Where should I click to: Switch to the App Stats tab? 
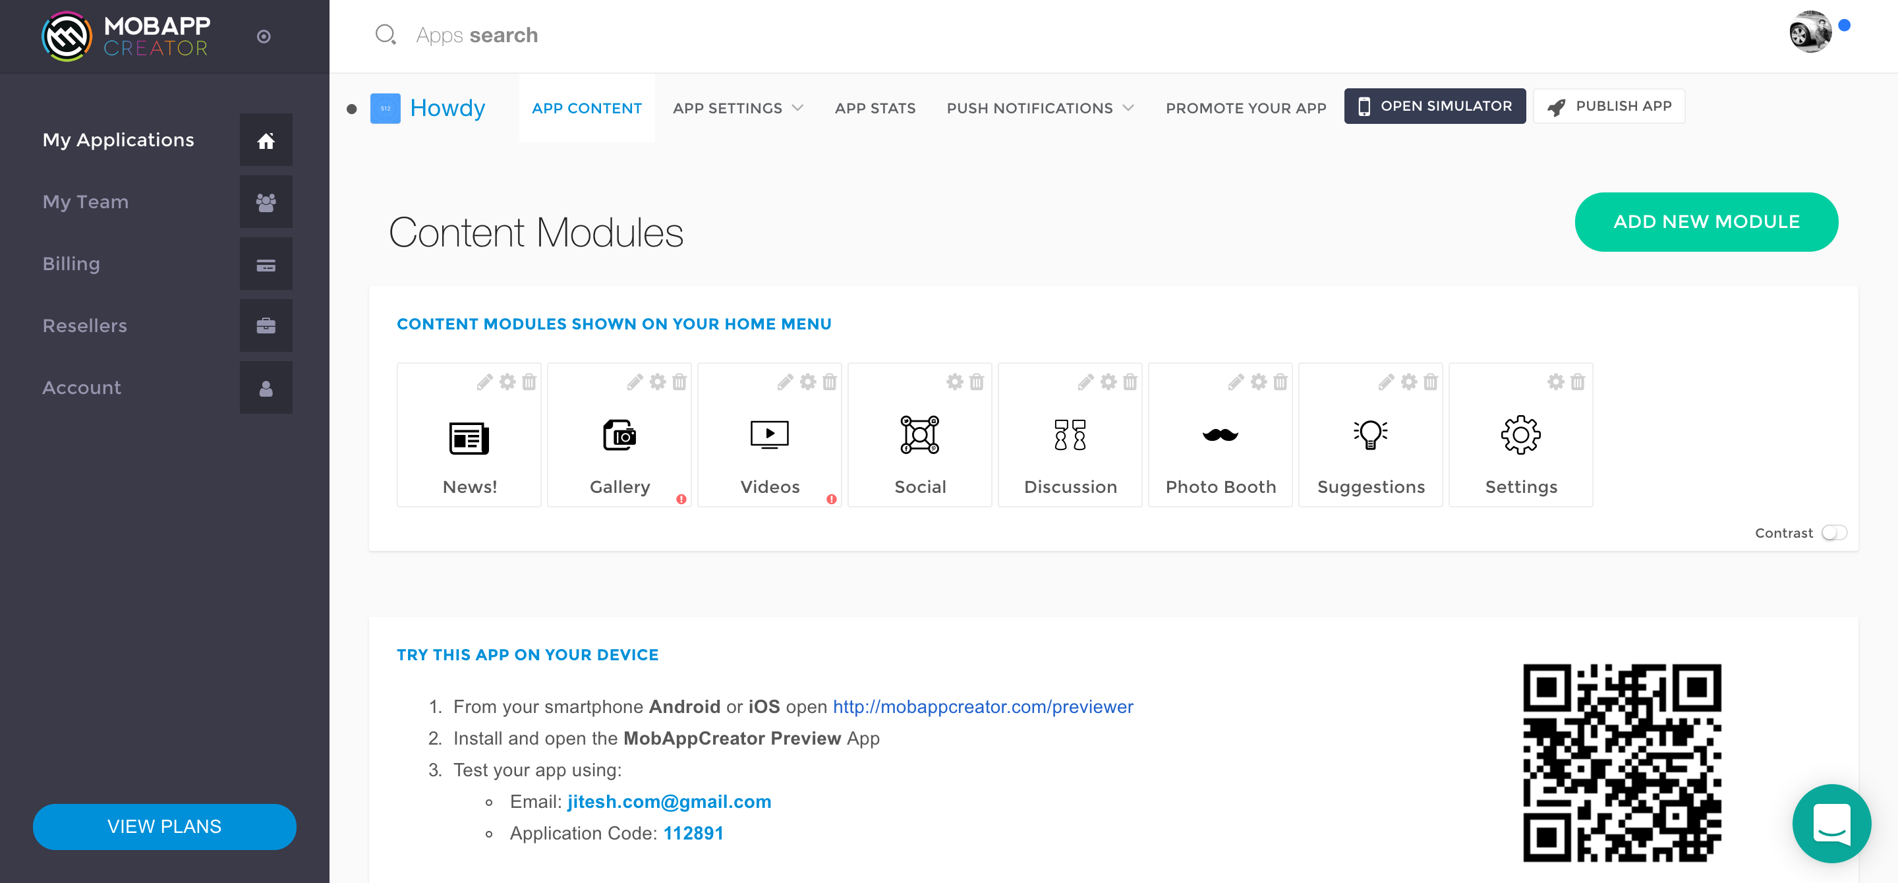tap(875, 107)
